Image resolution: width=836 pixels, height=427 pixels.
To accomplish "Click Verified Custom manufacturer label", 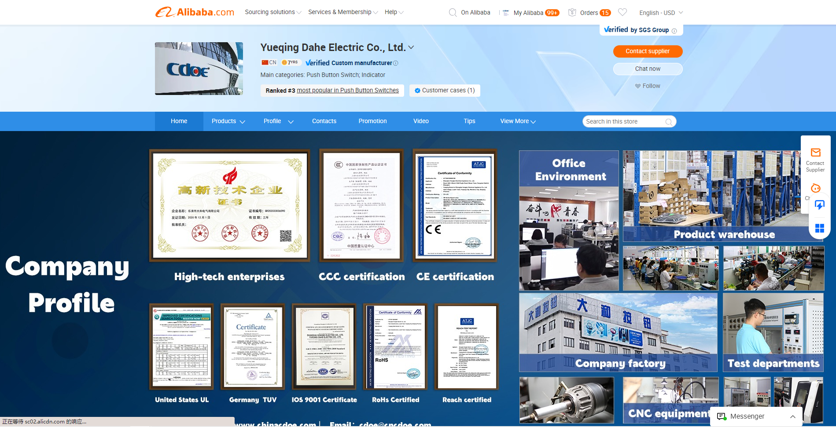I will click(x=349, y=63).
